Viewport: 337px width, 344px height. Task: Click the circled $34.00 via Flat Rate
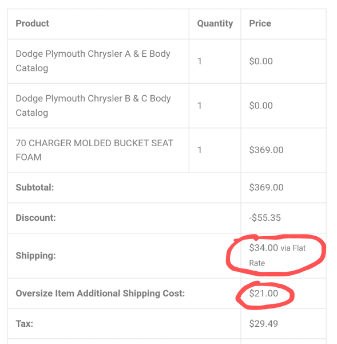[277, 255]
